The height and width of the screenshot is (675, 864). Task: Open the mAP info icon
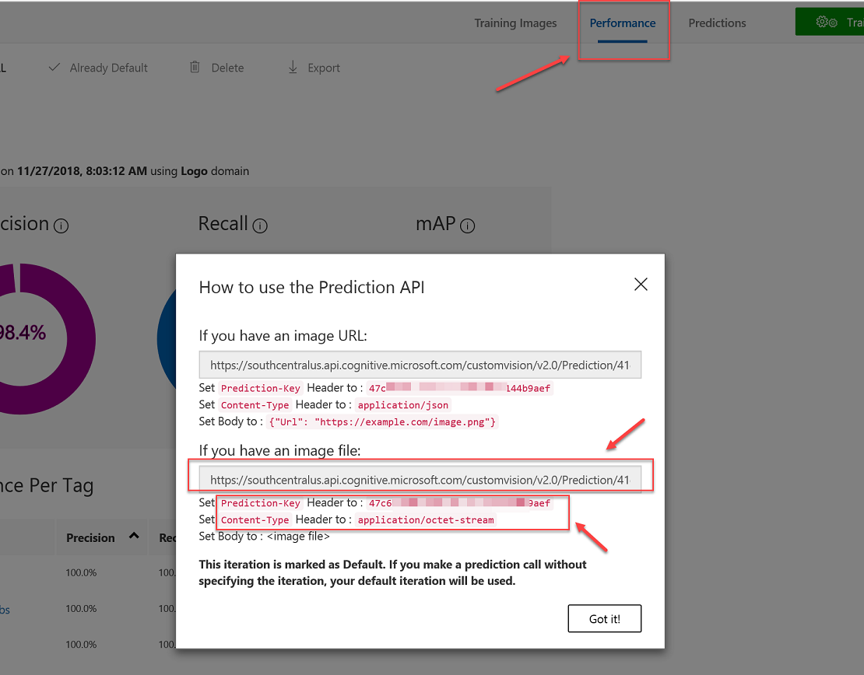tap(467, 226)
